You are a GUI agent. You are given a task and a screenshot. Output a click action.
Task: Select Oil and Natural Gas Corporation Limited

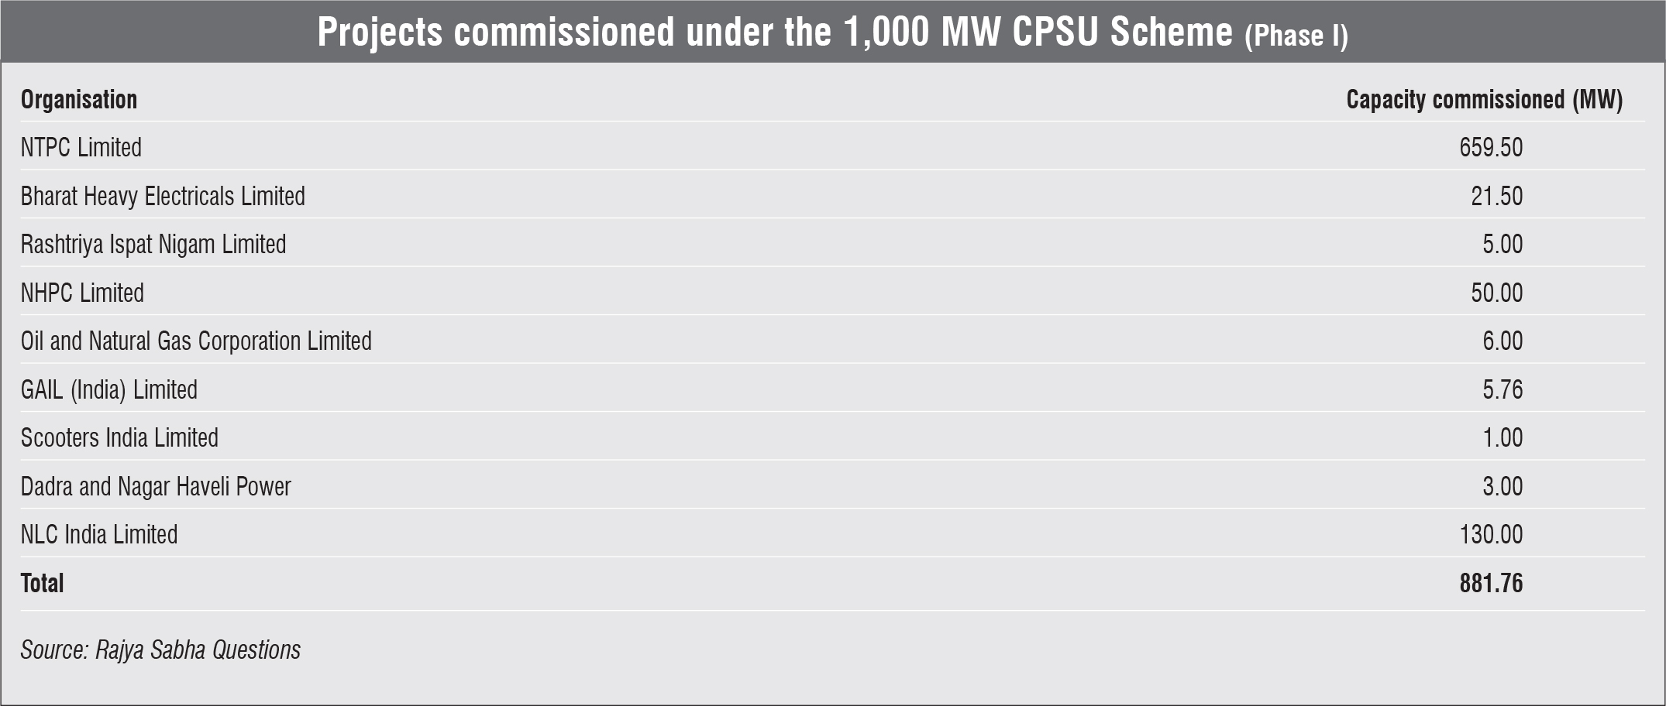[x=196, y=341]
